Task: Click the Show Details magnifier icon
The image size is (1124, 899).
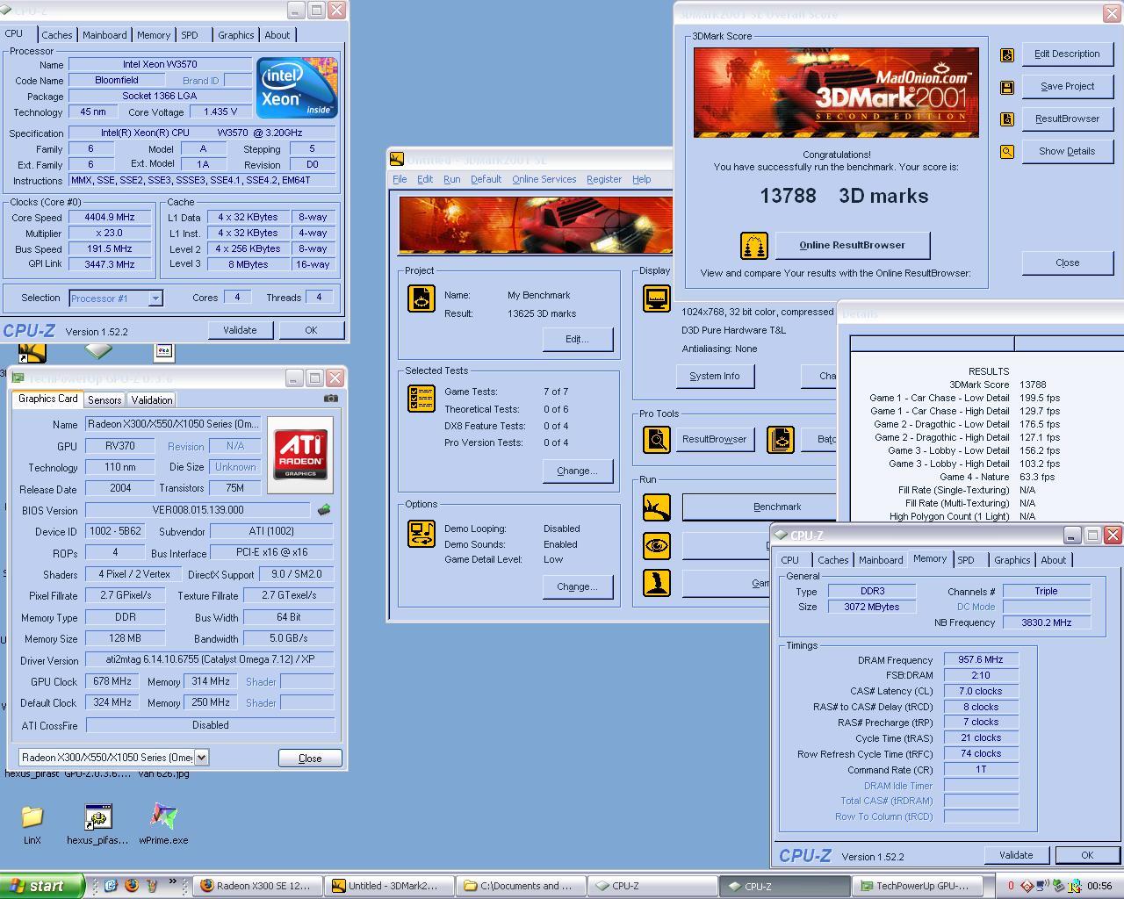Action: (x=1007, y=152)
